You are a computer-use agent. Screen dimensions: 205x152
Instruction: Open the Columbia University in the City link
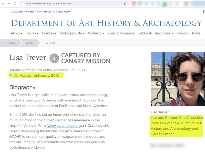[x=40, y=12]
